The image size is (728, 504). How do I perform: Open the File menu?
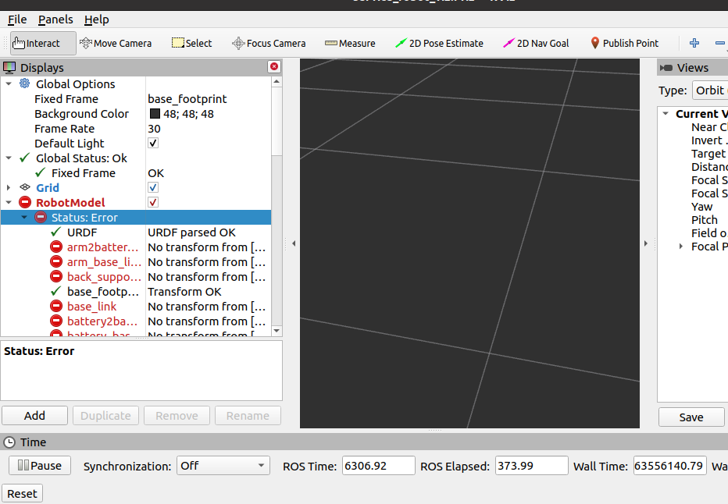(x=16, y=20)
